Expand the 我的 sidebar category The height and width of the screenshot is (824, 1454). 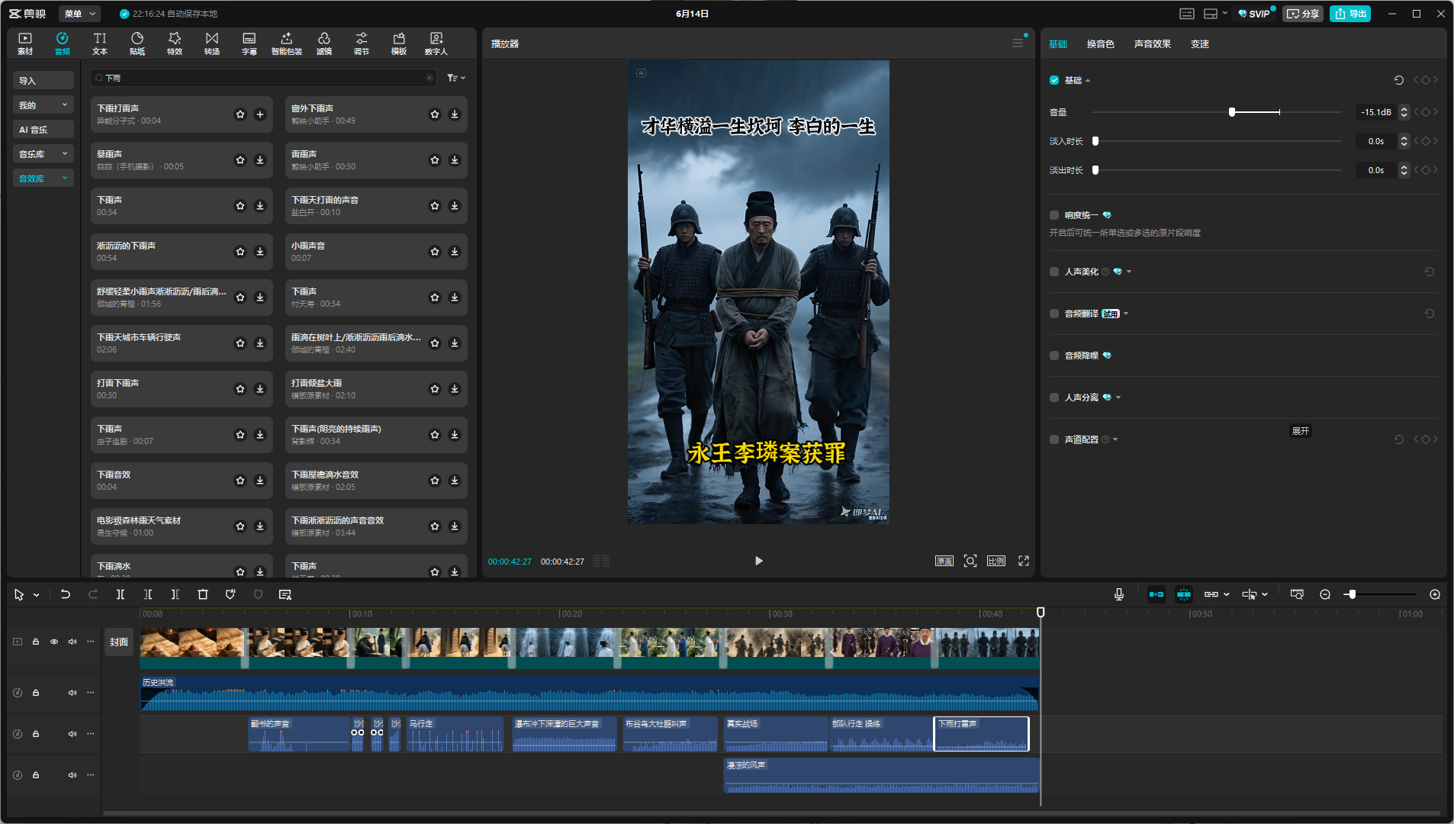(43, 105)
